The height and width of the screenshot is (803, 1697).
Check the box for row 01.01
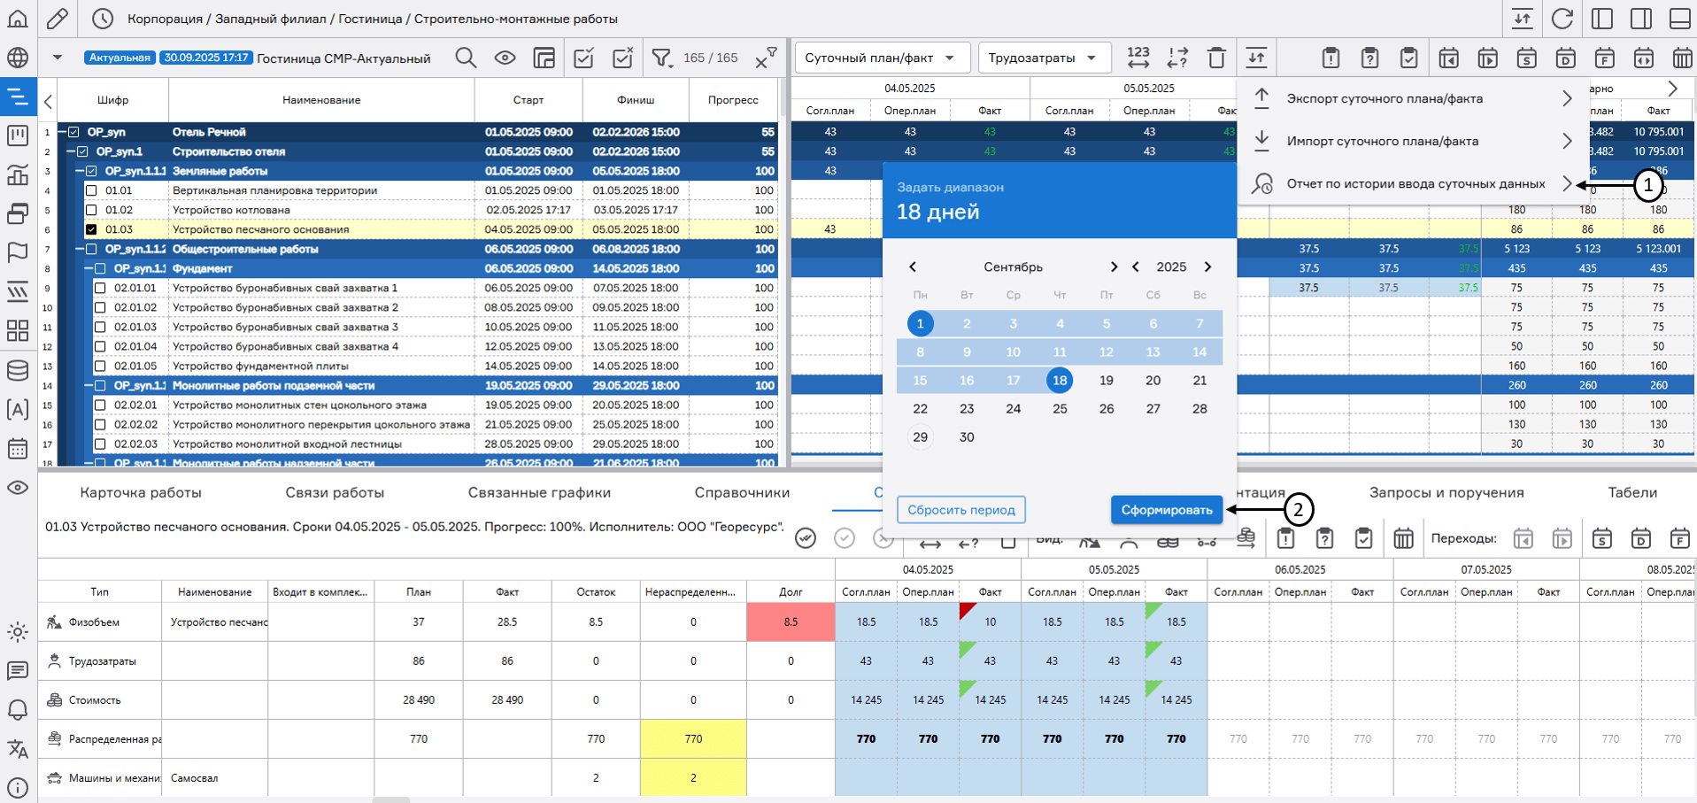(x=91, y=190)
